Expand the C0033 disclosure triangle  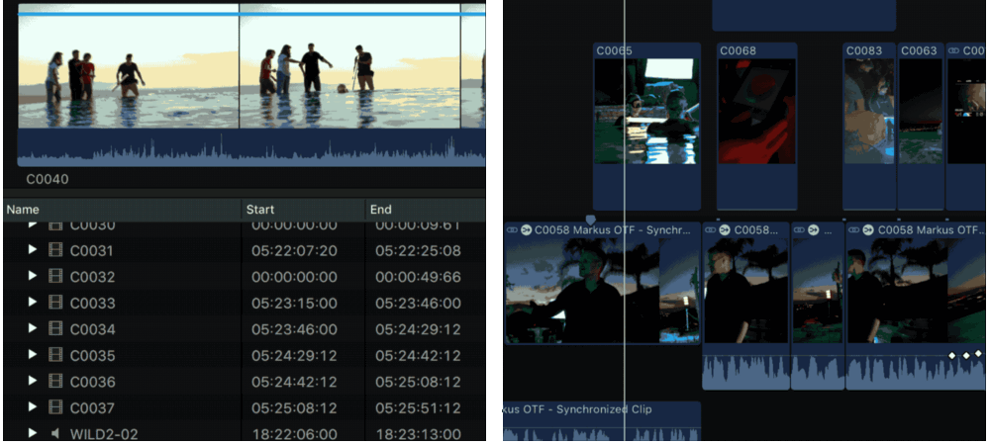pos(33,303)
